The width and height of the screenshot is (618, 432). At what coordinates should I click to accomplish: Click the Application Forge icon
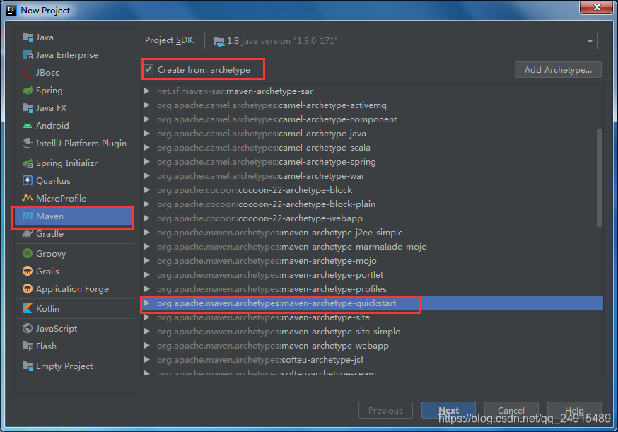28,289
